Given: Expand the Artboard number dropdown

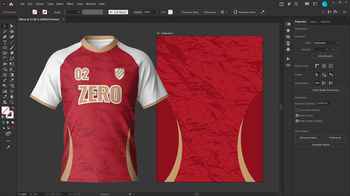Looking at the screenshot, I should pos(327,49).
